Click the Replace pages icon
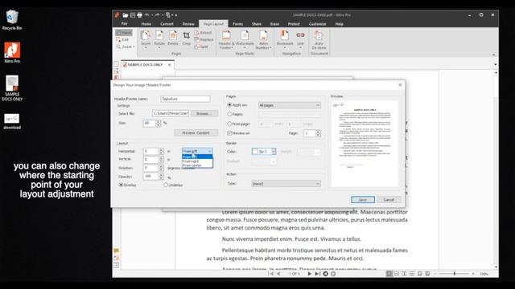Screen dimensions: 515x289 coord(204,39)
